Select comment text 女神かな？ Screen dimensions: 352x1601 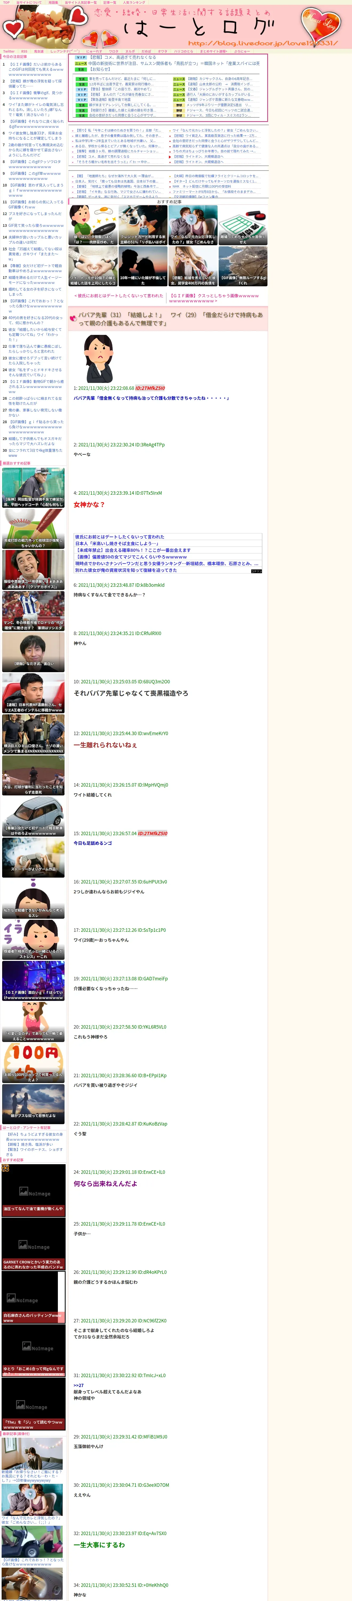click(x=89, y=505)
